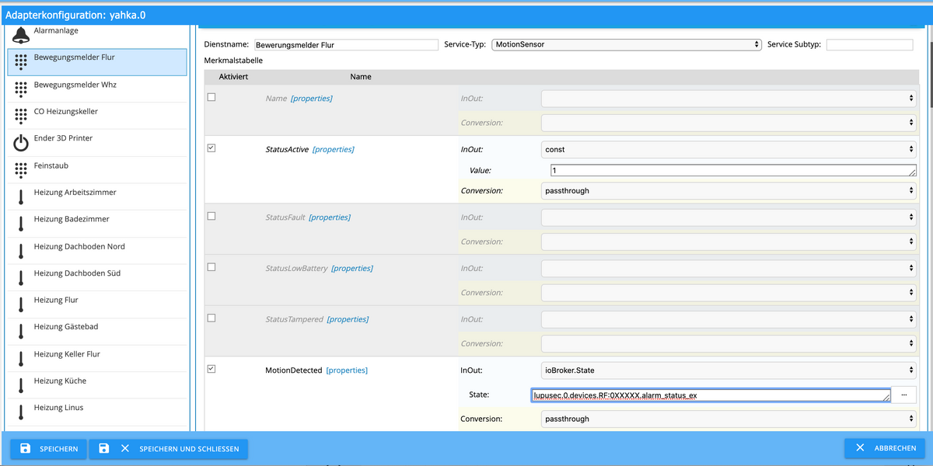This screenshot has width=933, height=466.
Task: Select Bewegungsmelder Whz in device list
Action: click(x=97, y=89)
